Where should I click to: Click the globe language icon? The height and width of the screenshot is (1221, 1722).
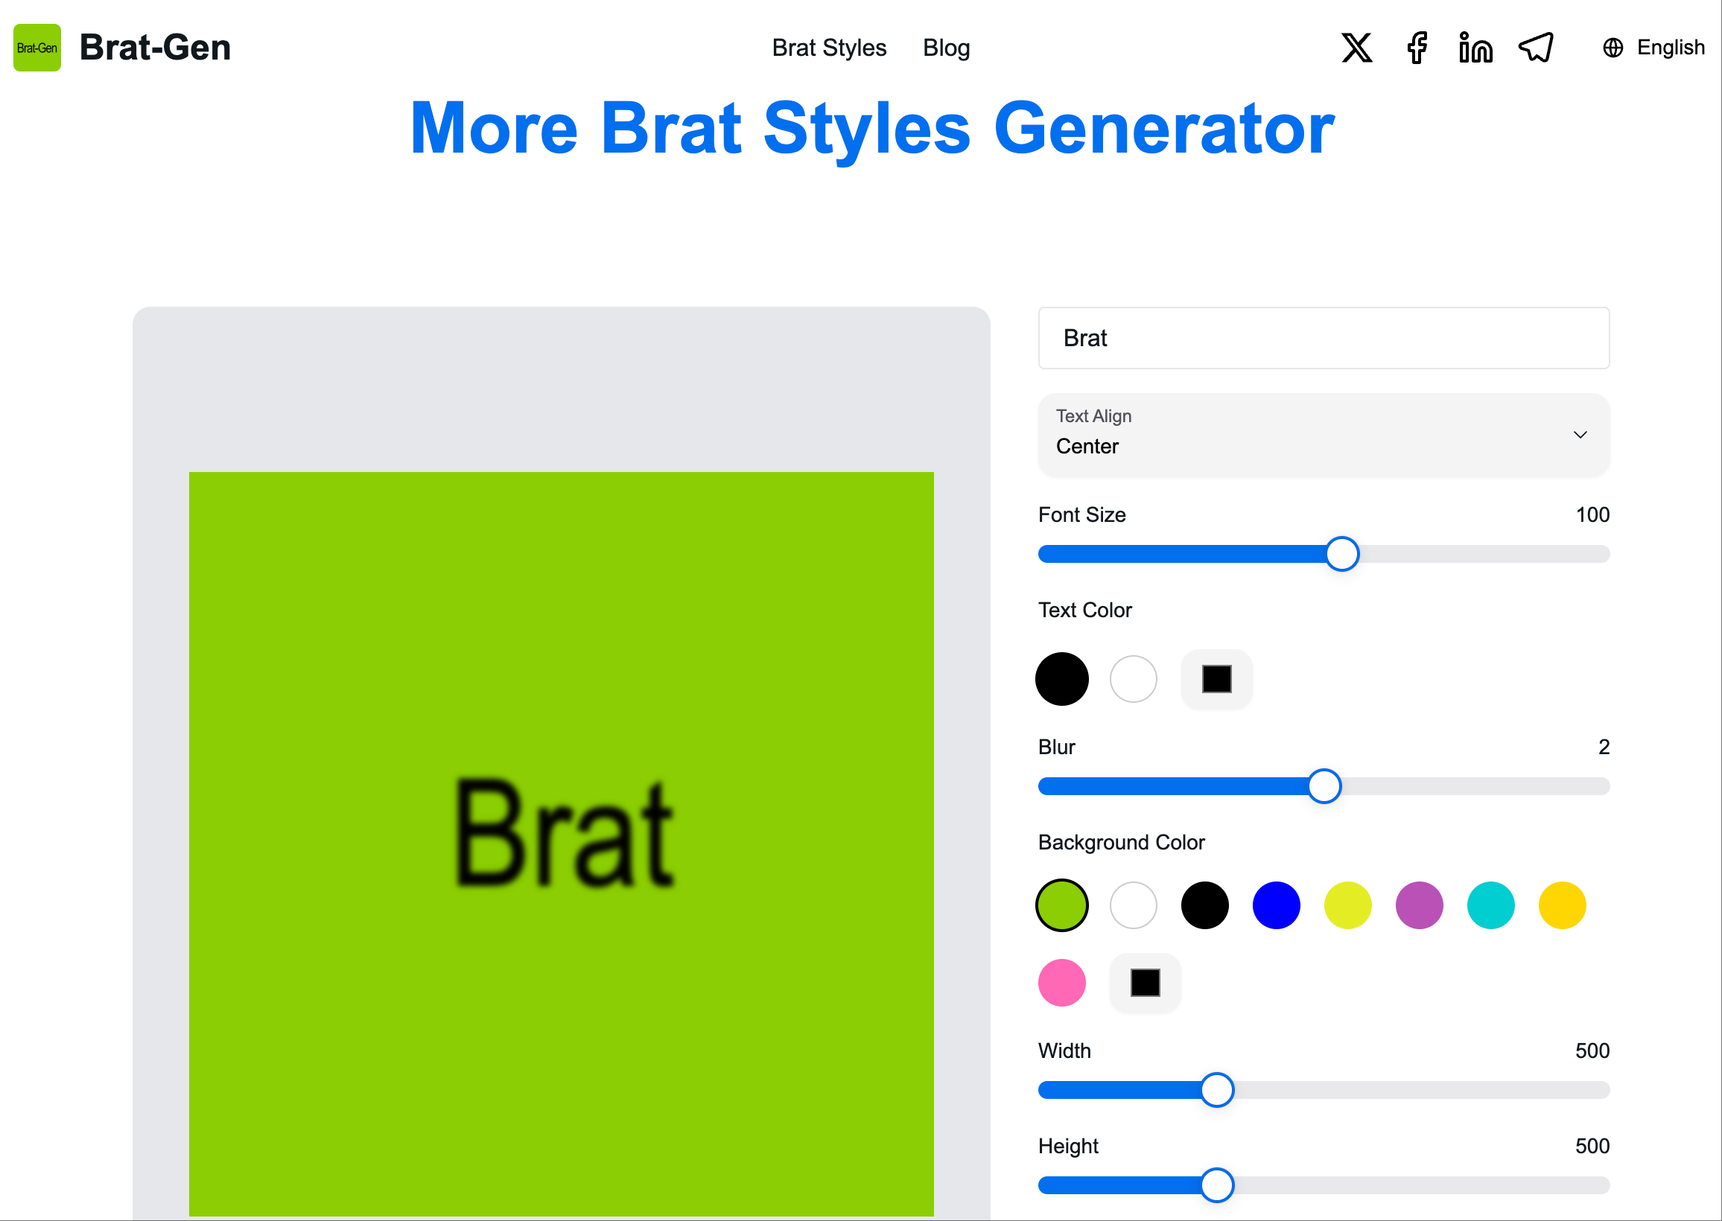1613,48
